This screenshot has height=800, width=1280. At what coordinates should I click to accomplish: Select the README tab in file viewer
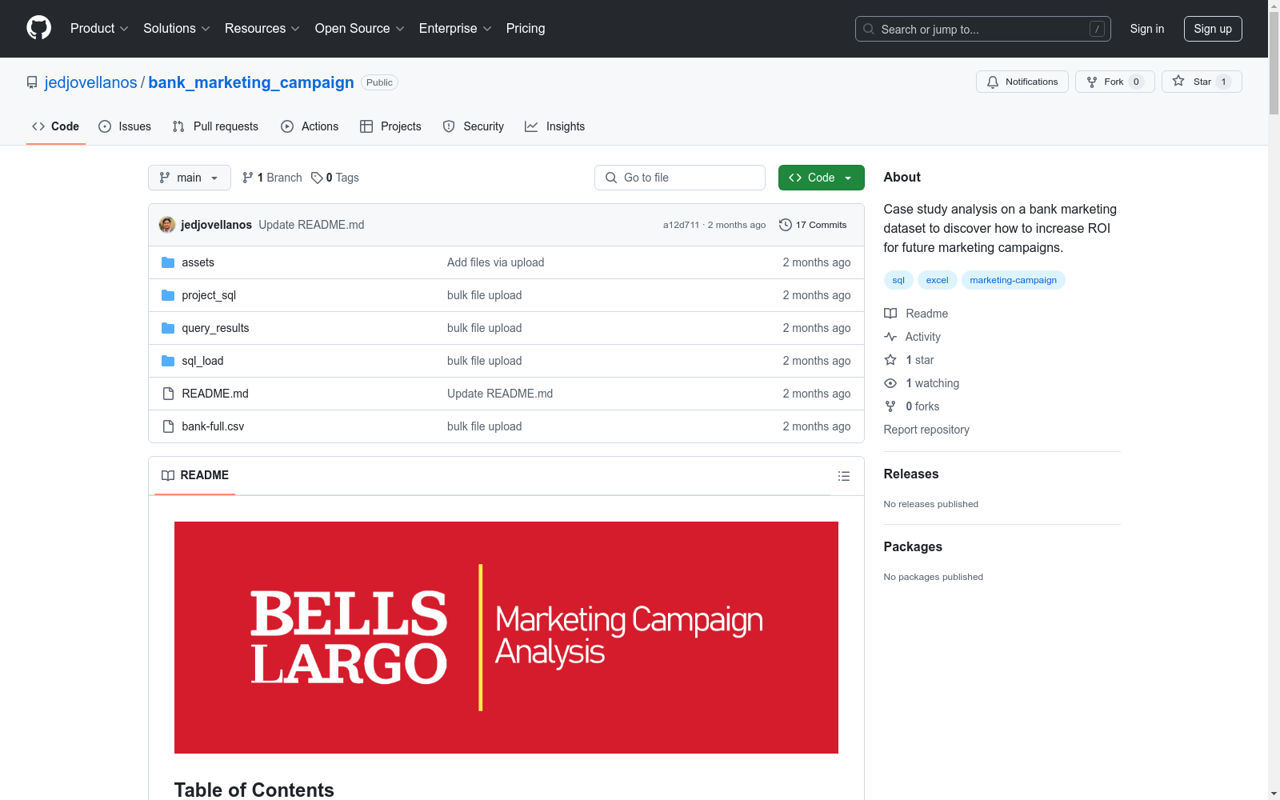pyautogui.click(x=195, y=475)
